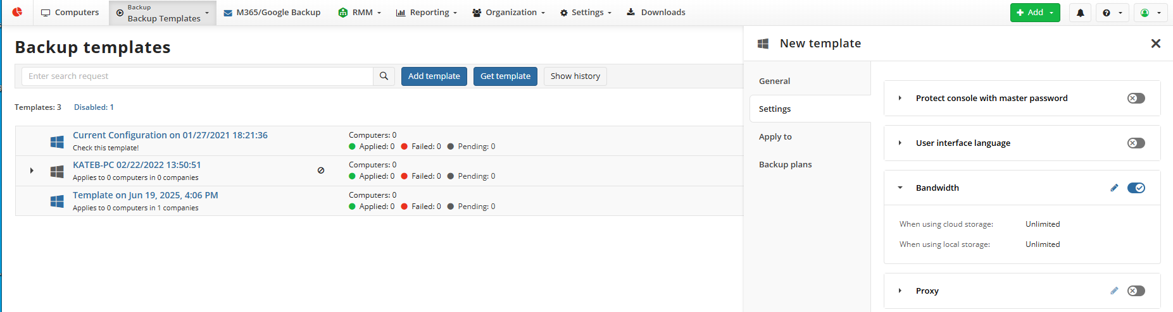Switch to the Backup plans tab

pos(785,164)
